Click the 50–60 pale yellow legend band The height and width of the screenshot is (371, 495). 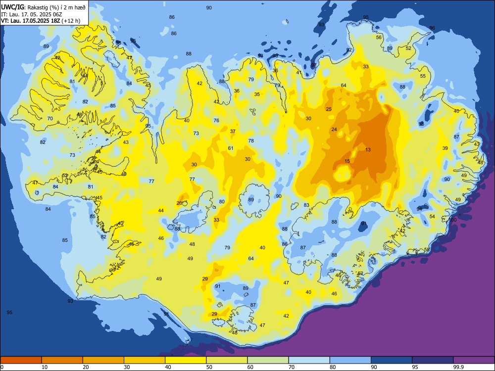[227, 360]
